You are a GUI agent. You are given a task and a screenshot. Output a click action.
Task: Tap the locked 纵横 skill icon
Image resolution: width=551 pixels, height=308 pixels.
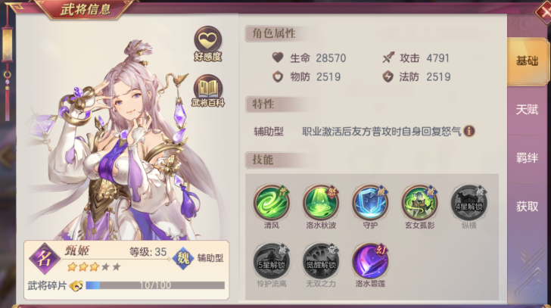coord(469,203)
